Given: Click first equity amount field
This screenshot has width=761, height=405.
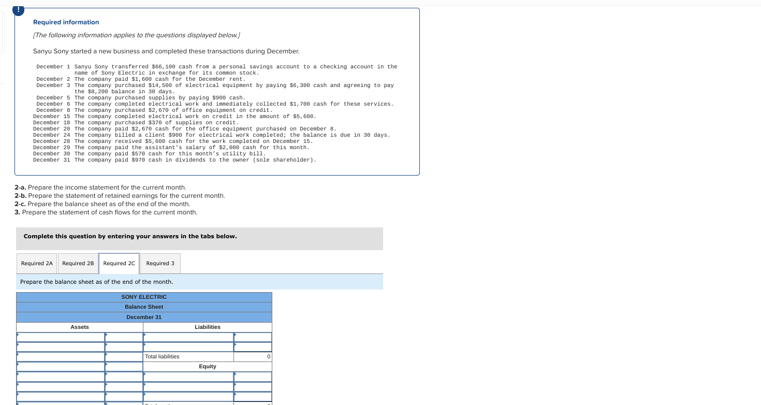Looking at the screenshot, I should click(253, 377).
